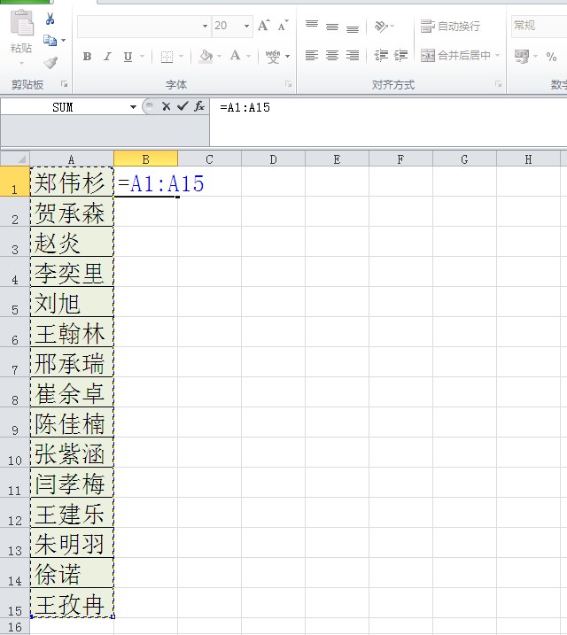Screen dimensions: 567x635
Task: Click cell containing 郑伟杉
Action: click(x=72, y=182)
